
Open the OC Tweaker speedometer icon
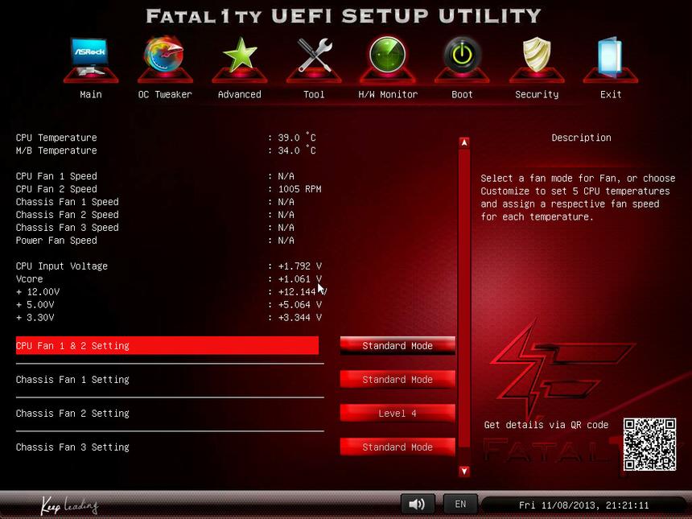pos(164,58)
